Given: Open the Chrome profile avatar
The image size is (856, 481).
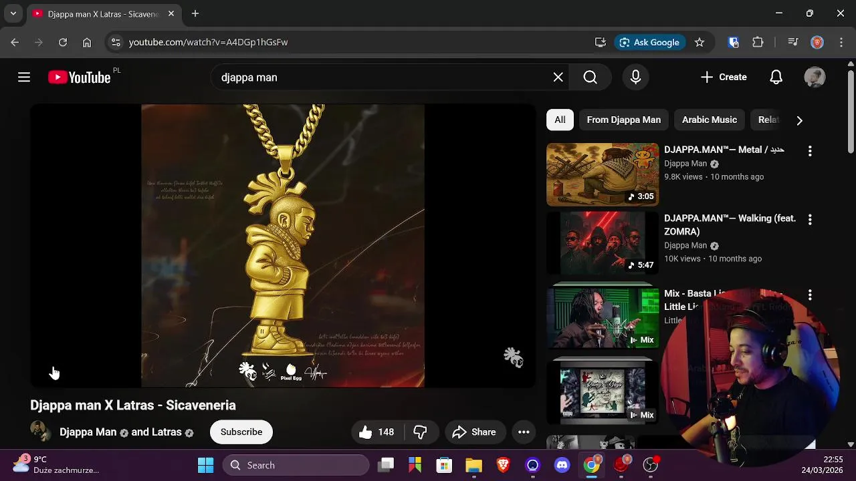Looking at the screenshot, I should point(817,42).
